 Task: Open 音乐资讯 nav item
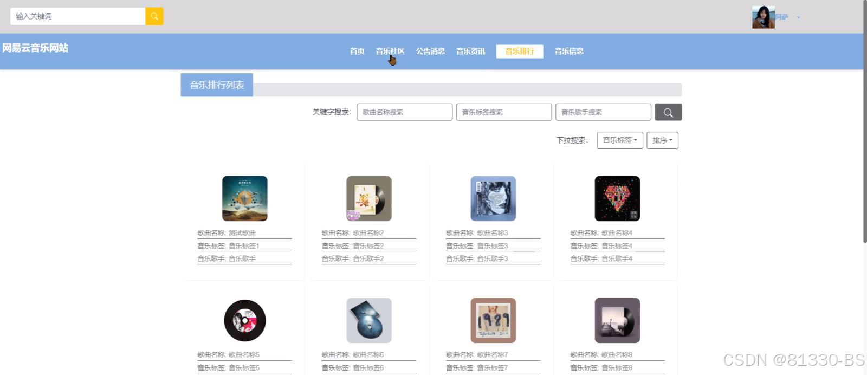coord(471,51)
